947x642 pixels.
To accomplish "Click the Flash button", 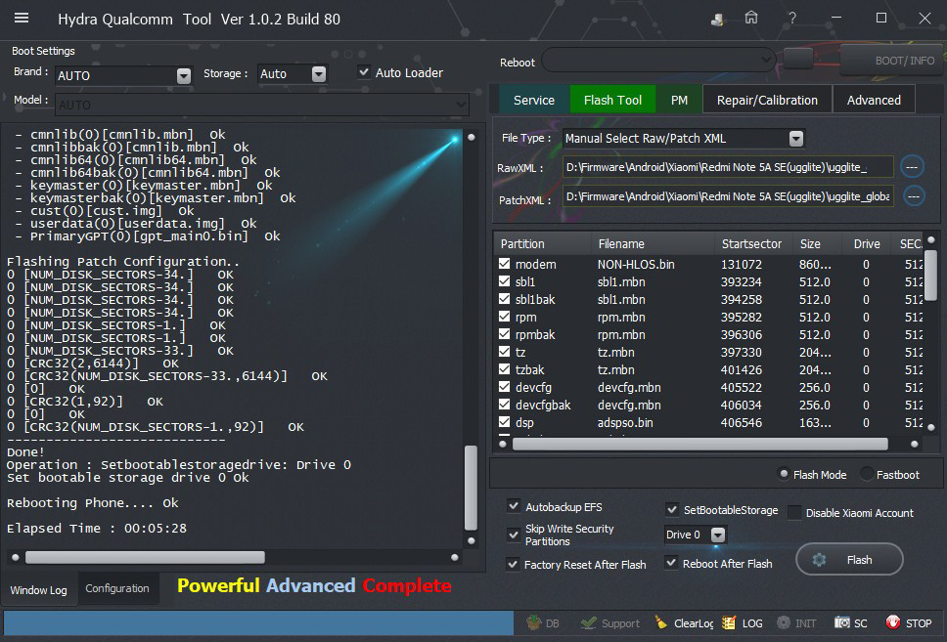I will (848, 559).
